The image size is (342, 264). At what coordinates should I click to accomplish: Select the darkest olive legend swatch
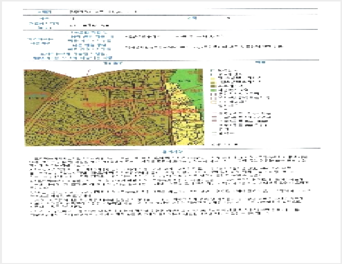pos(214,86)
